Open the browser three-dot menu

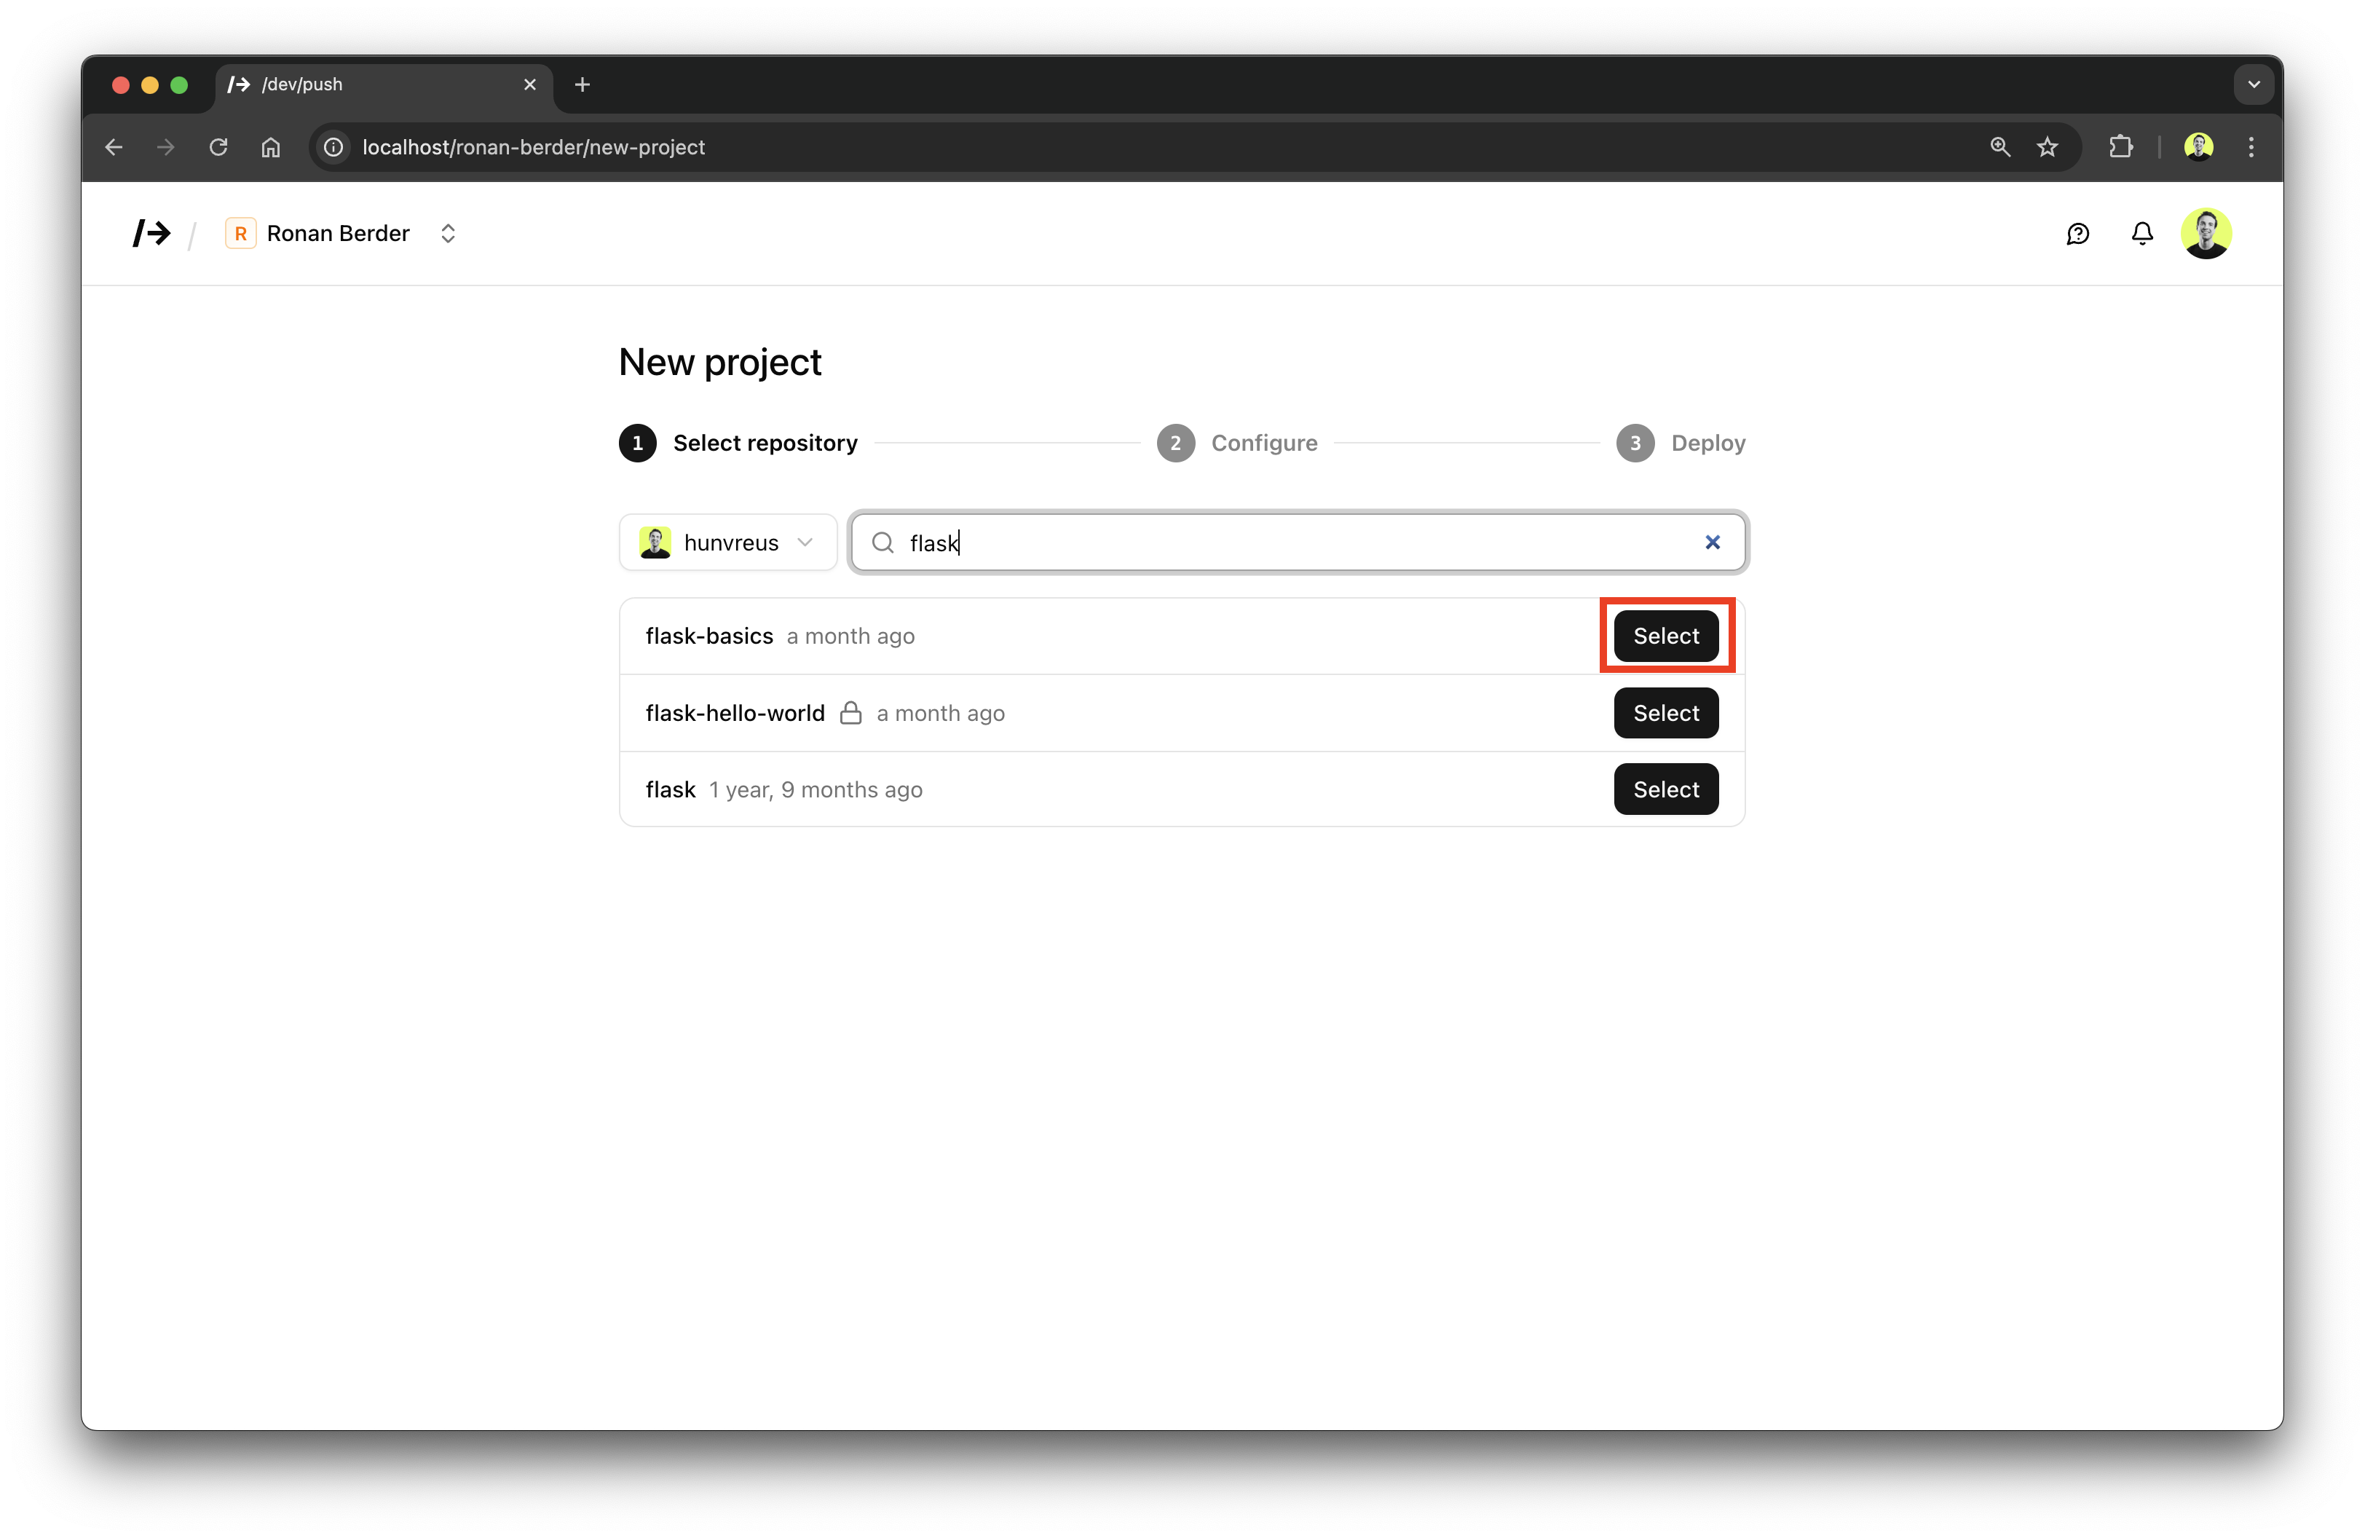(x=2251, y=147)
